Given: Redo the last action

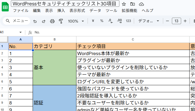Looking at the screenshot, I should (x=44, y=21).
